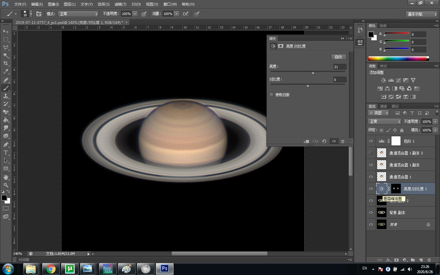Switch to the 通道 tab

pyautogui.click(x=383, y=106)
